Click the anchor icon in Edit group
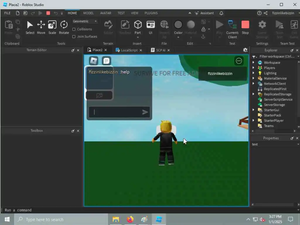Viewport: 300px width, 225px height. click(x=203, y=37)
